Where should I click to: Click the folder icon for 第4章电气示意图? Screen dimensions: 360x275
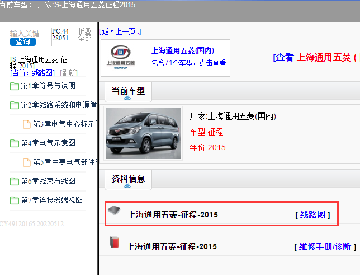[x=15, y=143]
